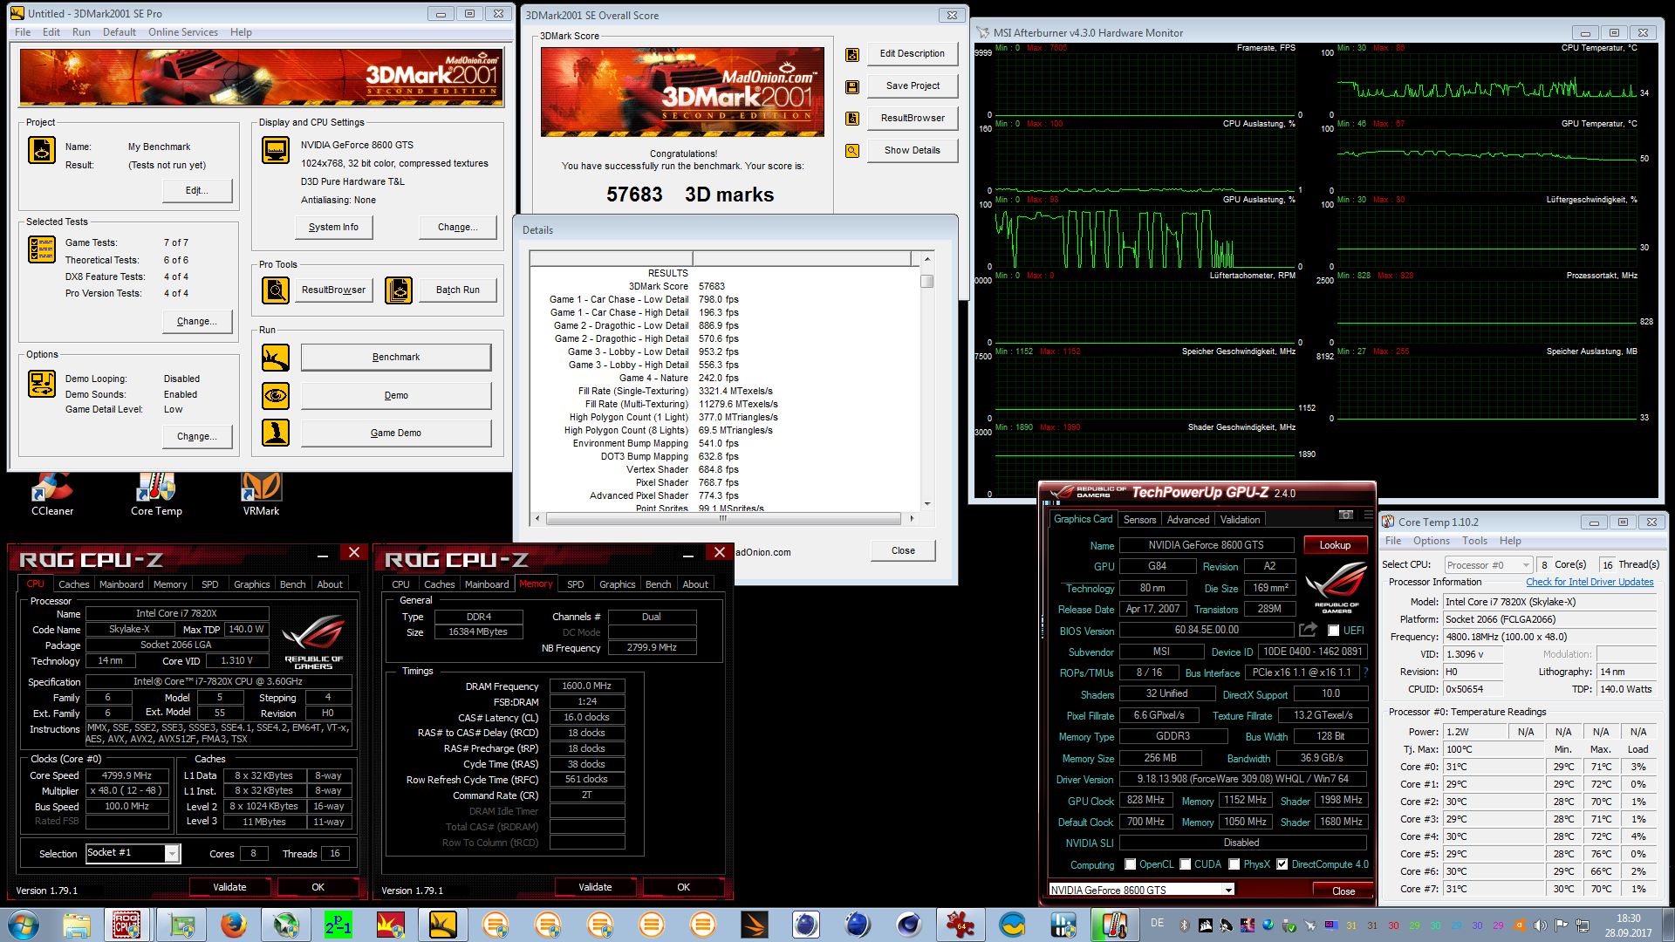The height and width of the screenshot is (942, 1675).
Task: Click the Details results vertical scrollbar thumb
Action: 927,282
